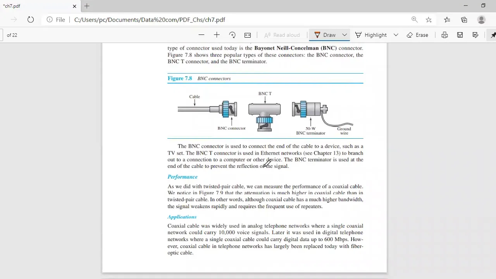Fit the PDF page to width
496x279 pixels.
(248, 35)
